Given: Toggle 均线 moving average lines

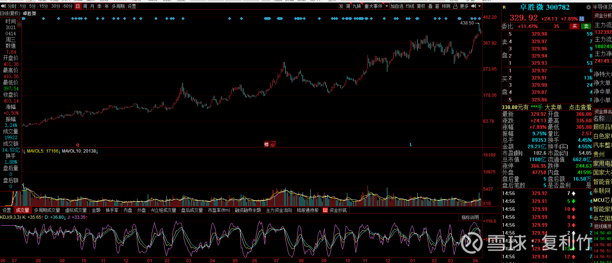Looking at the screenshot, I should (x=410, y=6).
